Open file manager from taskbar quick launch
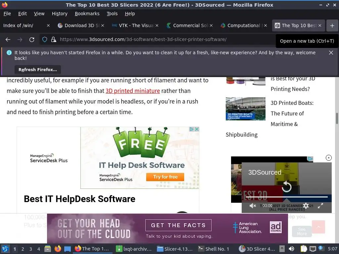 [x=48, y=249]
